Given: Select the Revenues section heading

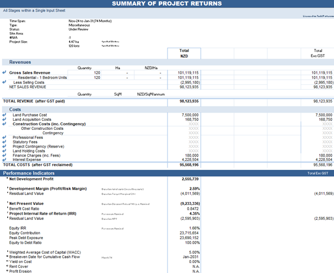Looking at the screenshot, I should click(x=20, y=62).
